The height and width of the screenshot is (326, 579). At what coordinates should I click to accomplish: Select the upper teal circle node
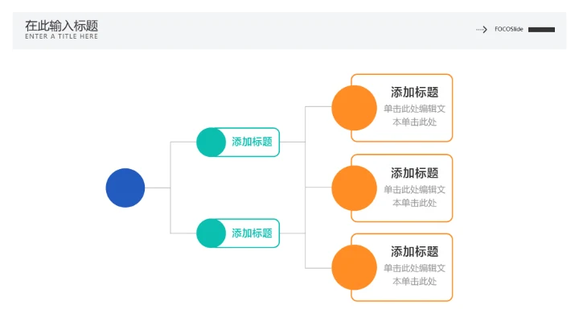point(211,142)
